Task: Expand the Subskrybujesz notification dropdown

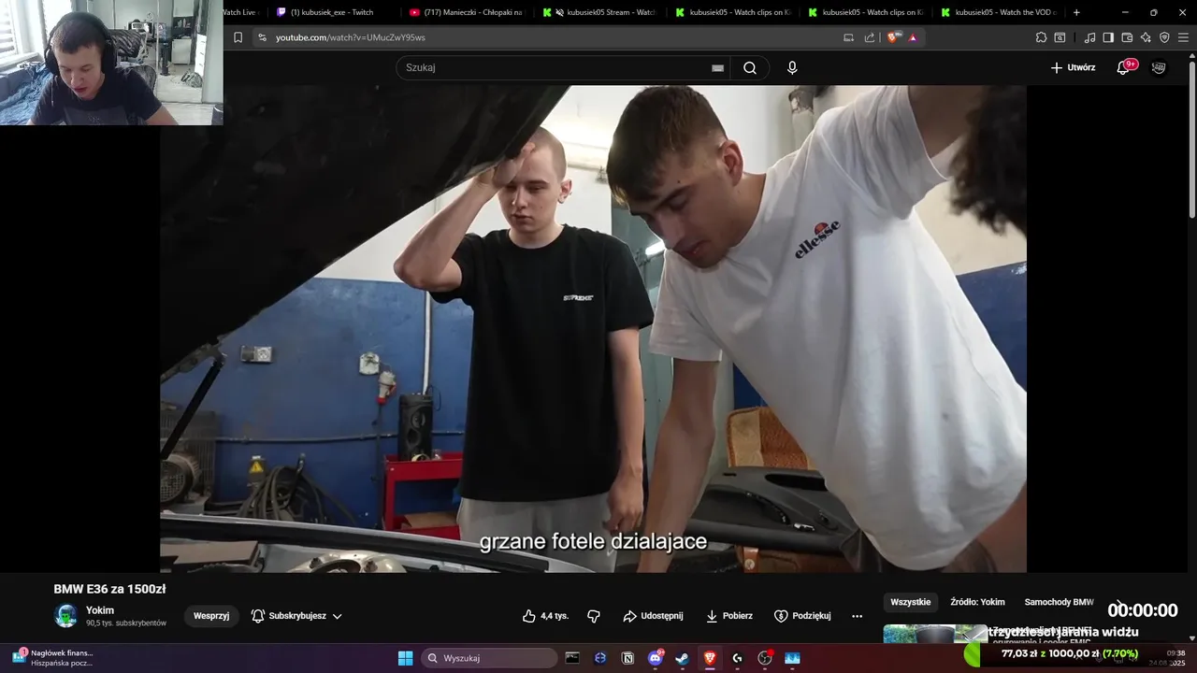Action: tap(296, 616)
